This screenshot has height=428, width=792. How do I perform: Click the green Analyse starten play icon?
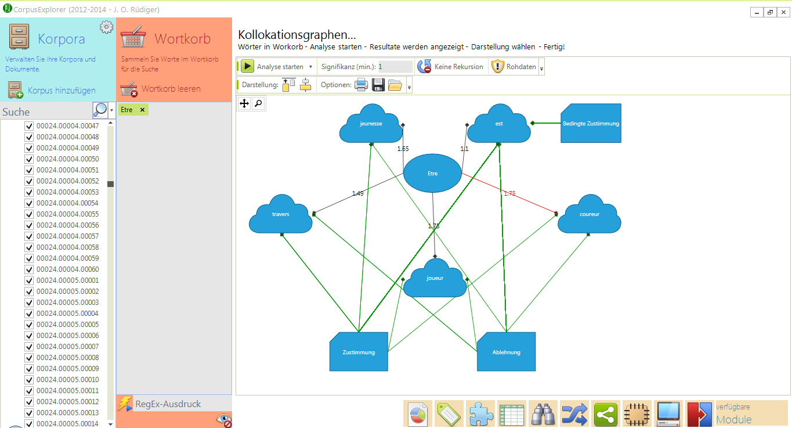pos(248,67)
